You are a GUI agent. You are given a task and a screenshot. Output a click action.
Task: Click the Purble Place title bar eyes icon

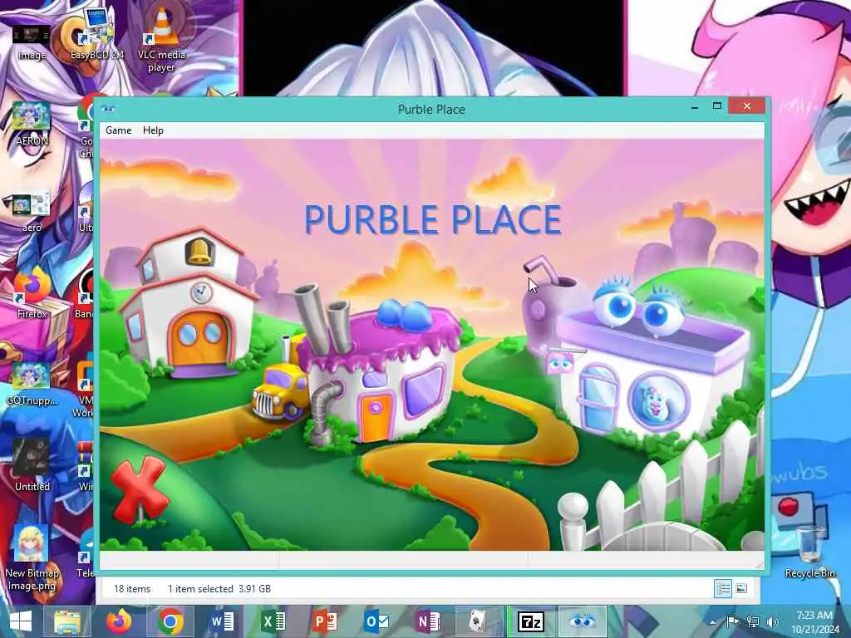pos(108,109)
